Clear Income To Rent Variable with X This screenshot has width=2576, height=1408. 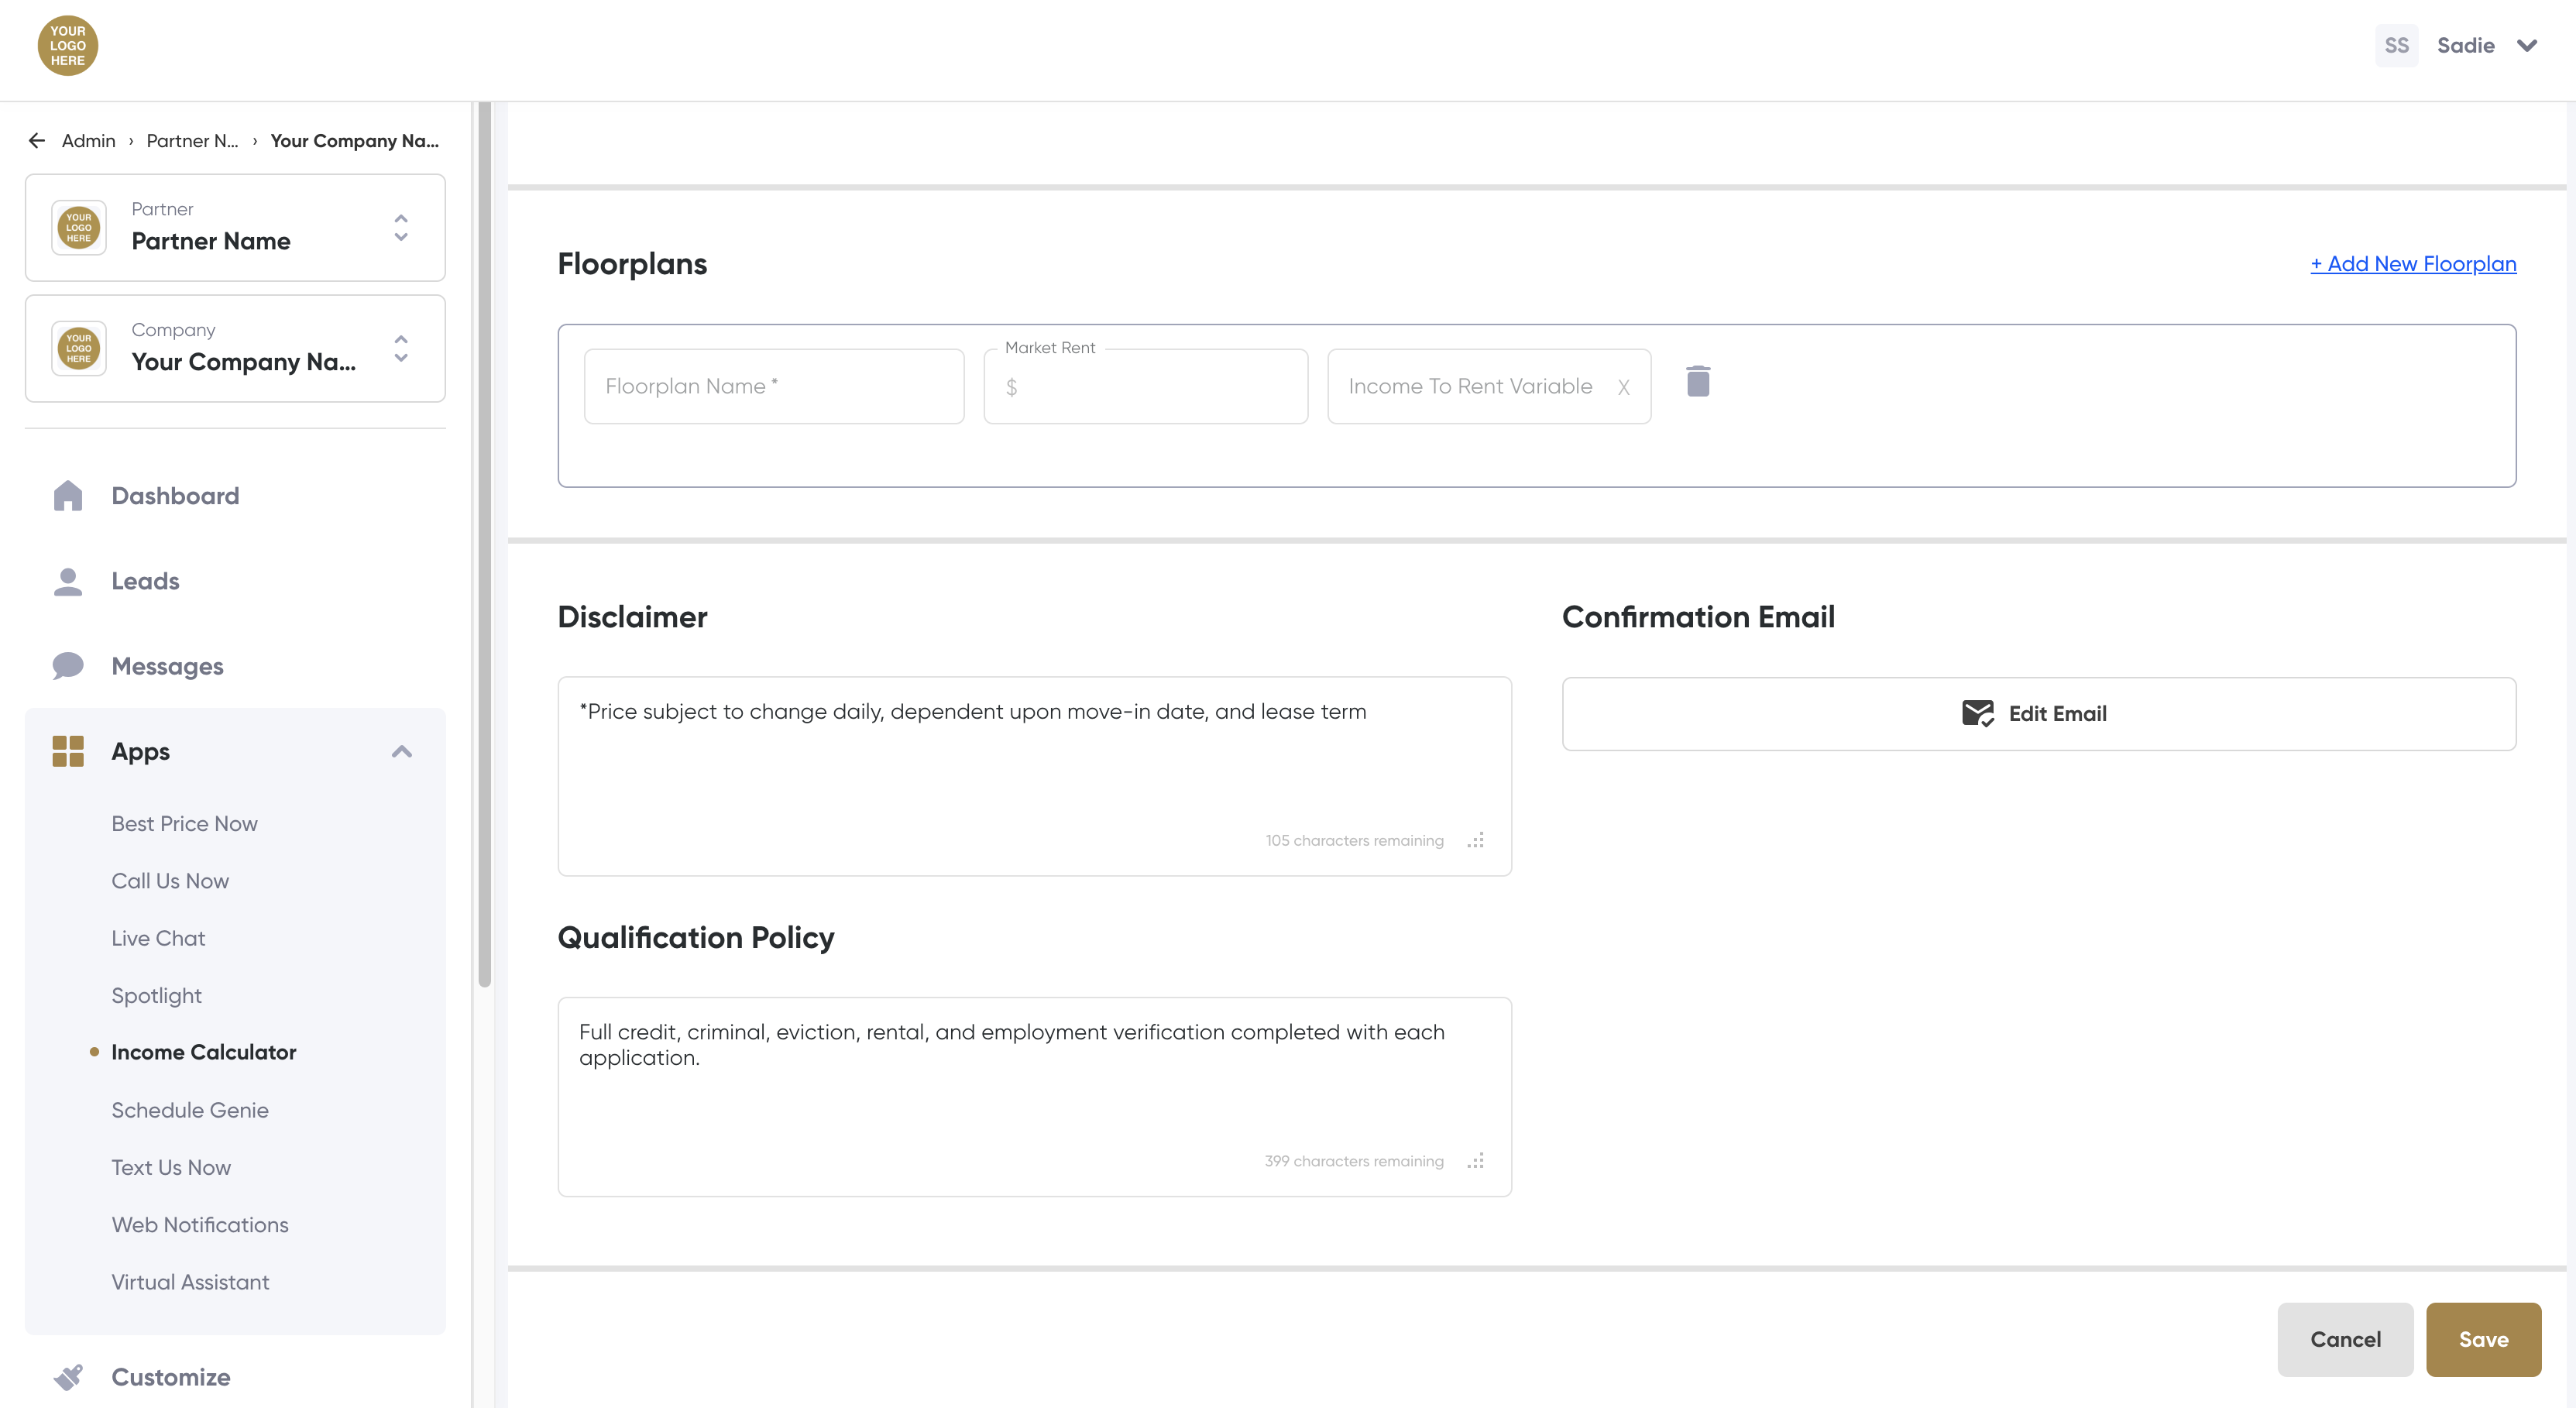(x=1623, y=387)
